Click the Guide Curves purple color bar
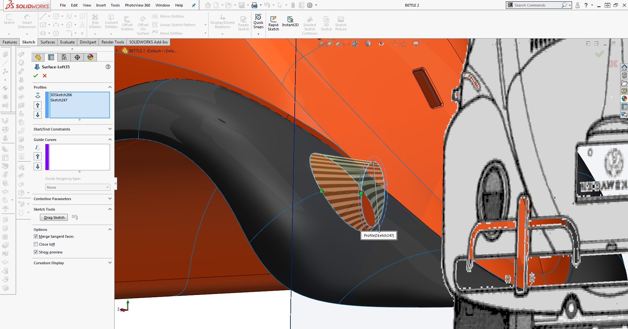The width and height of the screenshot is (628, 329). pos(47,157)
